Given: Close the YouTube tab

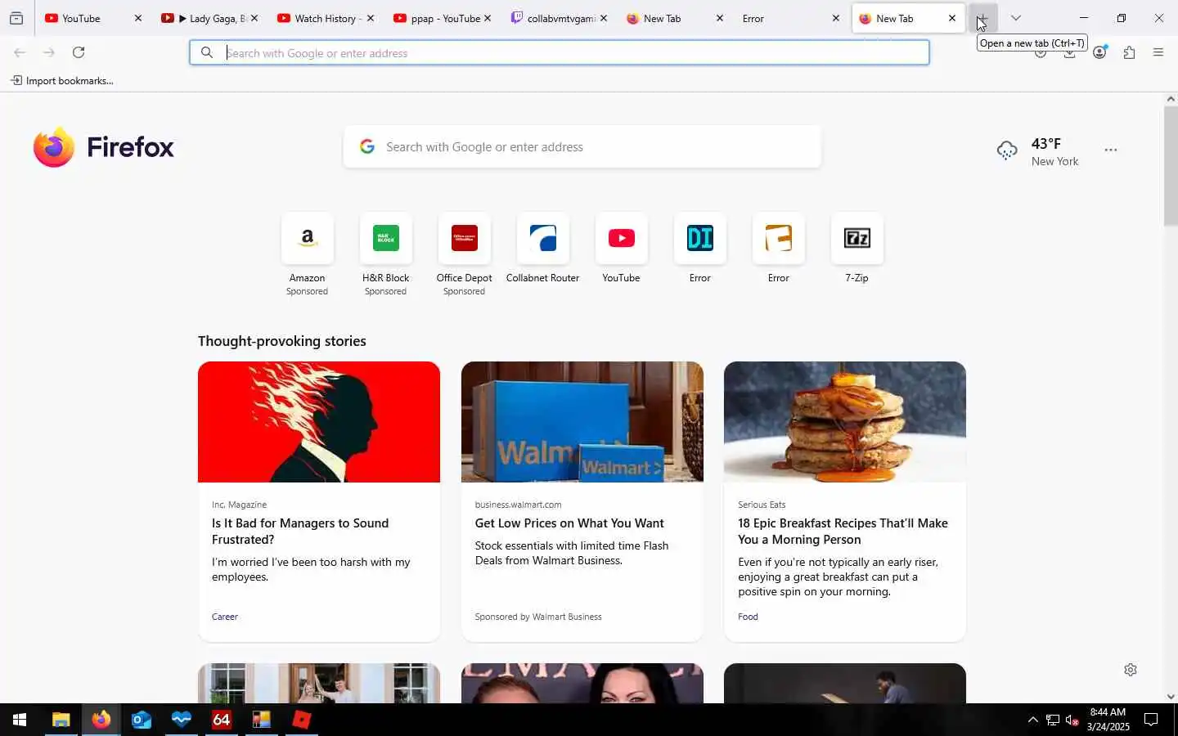Looking at the screenshot, I should (137, 18).
